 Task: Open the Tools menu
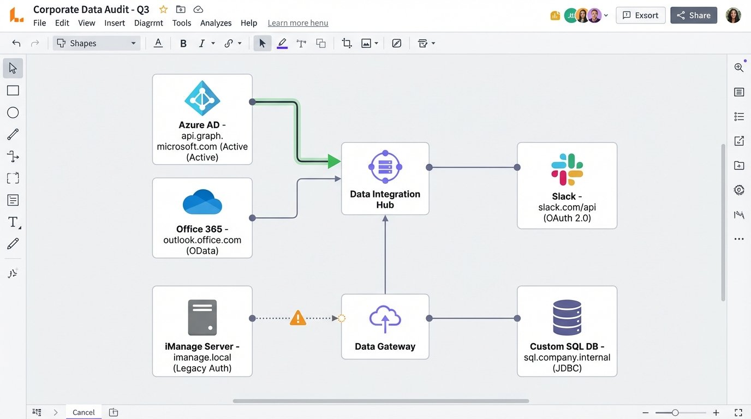[x=181, y=23]
